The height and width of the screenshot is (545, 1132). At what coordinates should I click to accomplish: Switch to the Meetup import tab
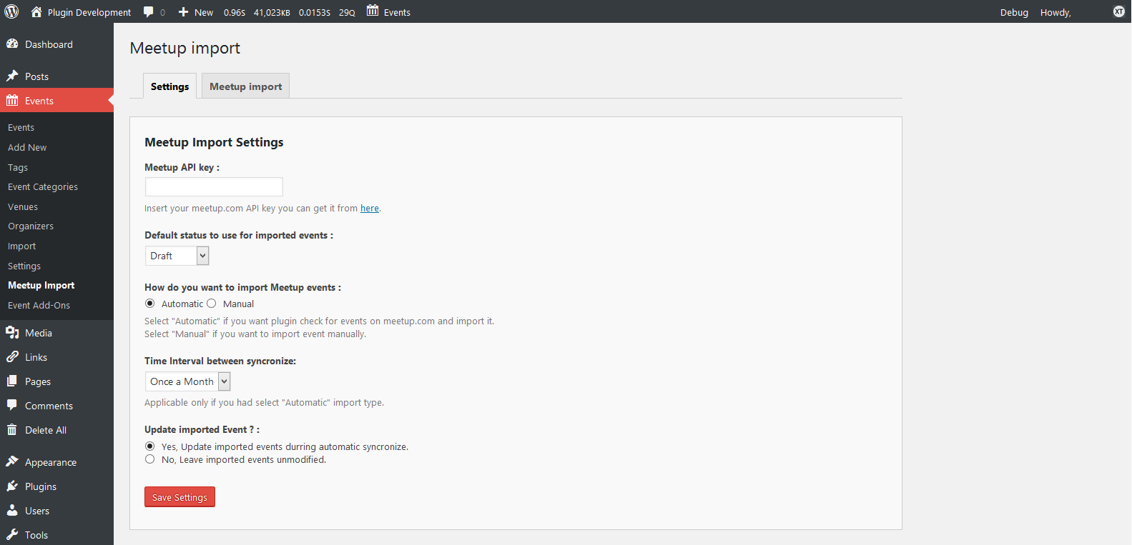click(x=245, y=86)
